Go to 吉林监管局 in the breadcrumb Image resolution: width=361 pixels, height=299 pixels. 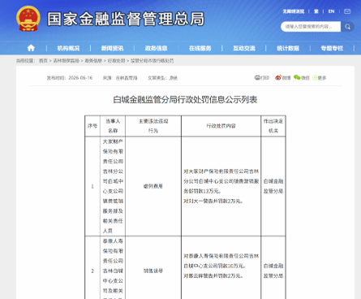[x=67, y=61]
